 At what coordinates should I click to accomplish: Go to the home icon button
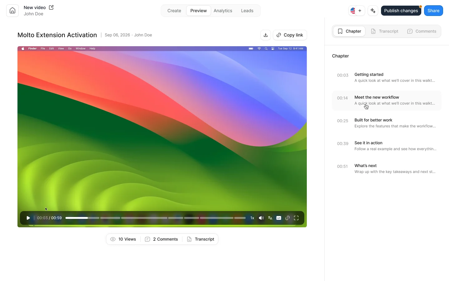12,11
